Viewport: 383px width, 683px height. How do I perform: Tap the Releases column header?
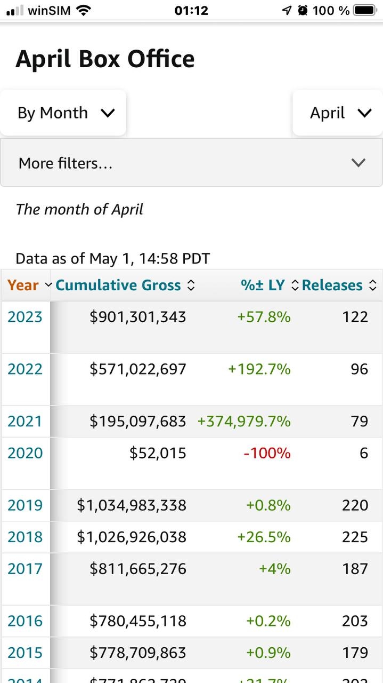point(332,285)
